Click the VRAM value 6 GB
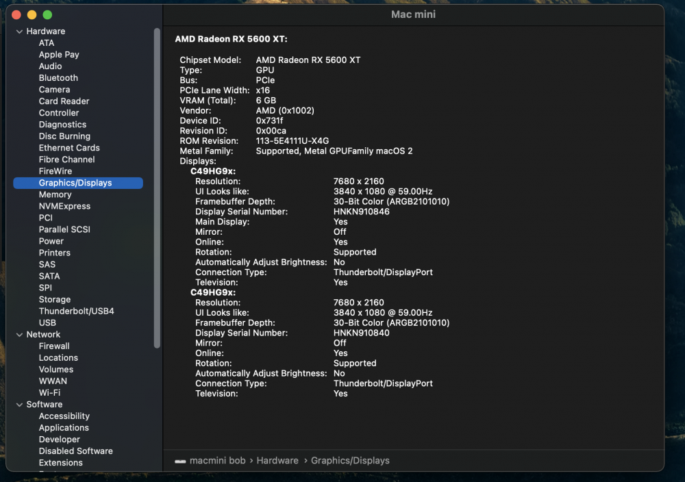Screen dimensions: 685x482 (266, 101)
